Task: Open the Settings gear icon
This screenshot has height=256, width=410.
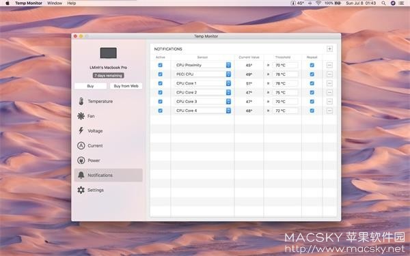Action: pyautogui.click(x=81, y=190)
